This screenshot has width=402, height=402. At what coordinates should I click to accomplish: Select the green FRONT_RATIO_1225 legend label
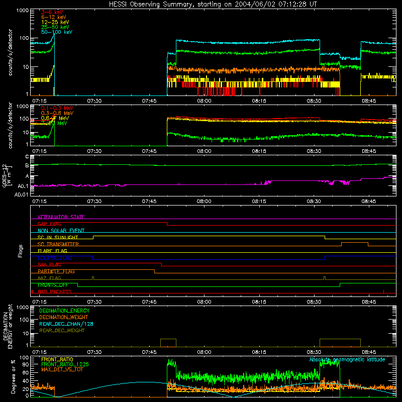point(65,364)
